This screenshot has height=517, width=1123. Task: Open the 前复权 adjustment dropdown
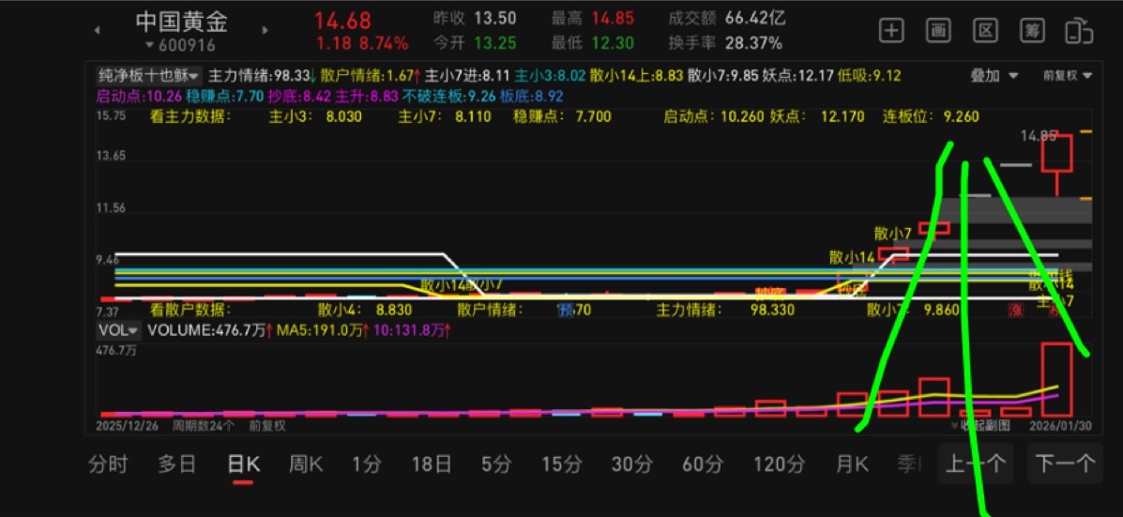click(1067, 76)
